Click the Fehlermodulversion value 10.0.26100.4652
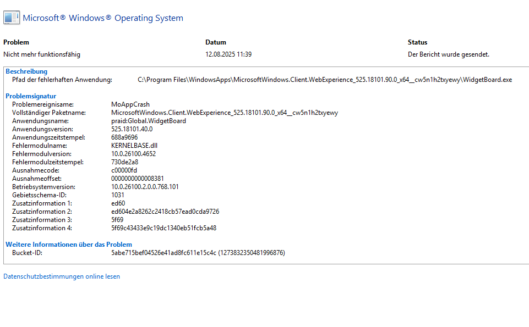The width and height of the screenshot is (529, 327). pyautogui.click(x=133, y=154)
